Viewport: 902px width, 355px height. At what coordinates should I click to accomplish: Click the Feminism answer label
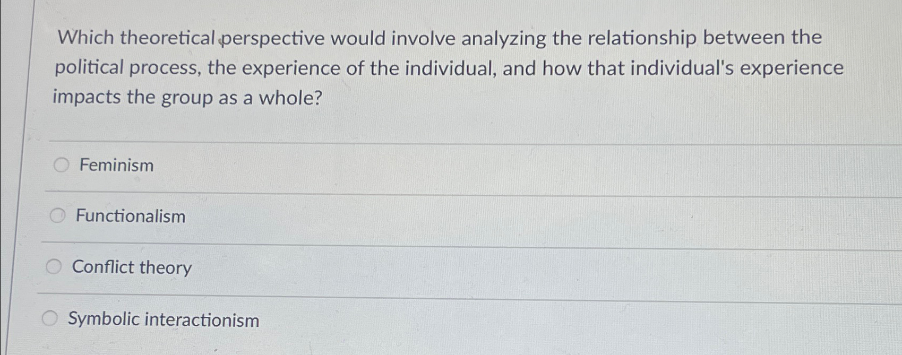pos(116,166)
